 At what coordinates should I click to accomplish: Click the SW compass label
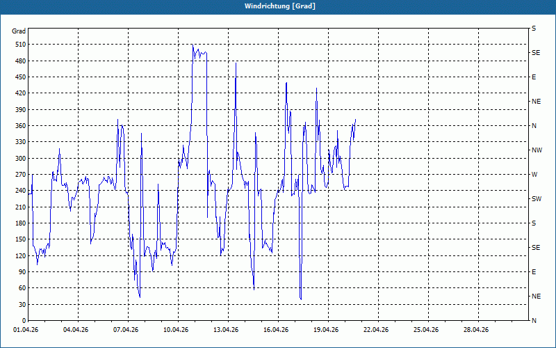pyautogui.click(x=537, y=199)
